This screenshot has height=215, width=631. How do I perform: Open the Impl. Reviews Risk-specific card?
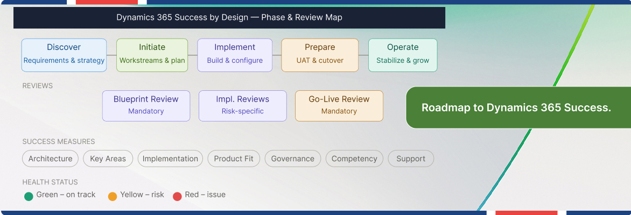[243, 106]
